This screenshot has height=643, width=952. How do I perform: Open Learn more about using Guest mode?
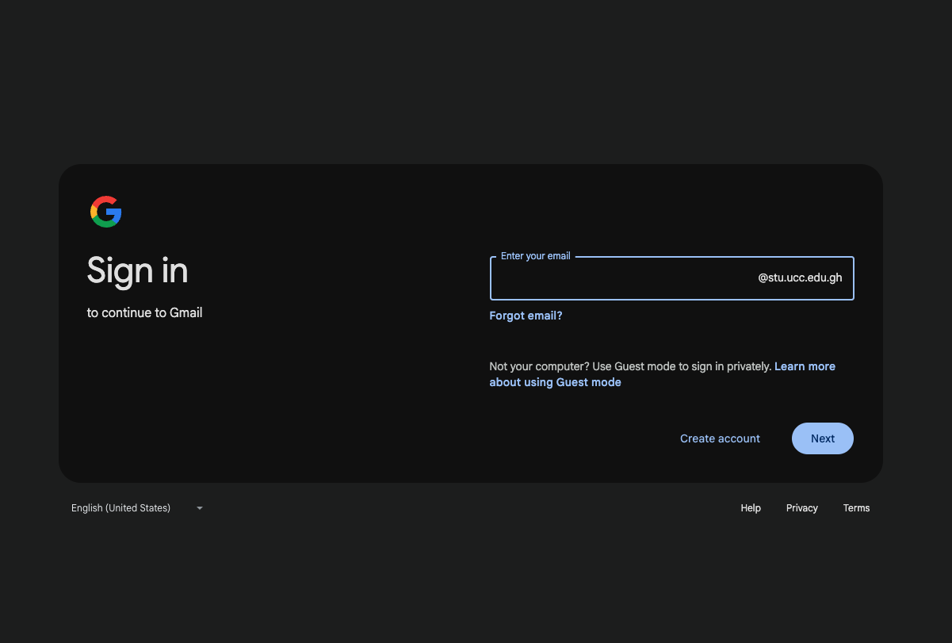click(663, 374)
